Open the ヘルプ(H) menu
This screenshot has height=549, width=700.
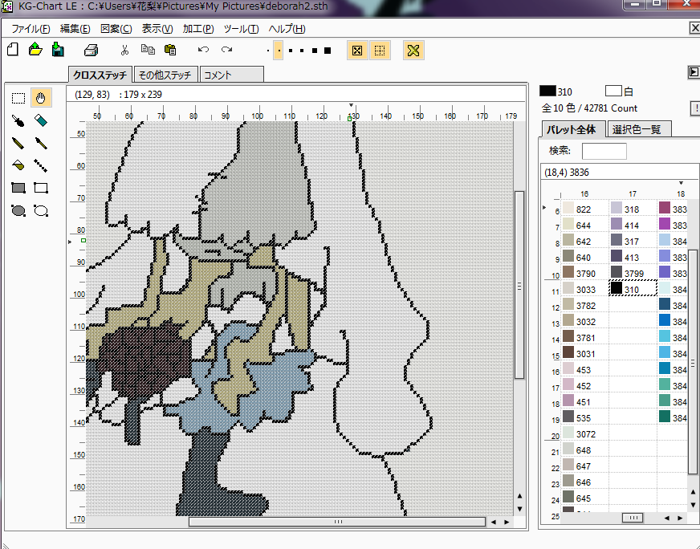(x=287, y=29)
